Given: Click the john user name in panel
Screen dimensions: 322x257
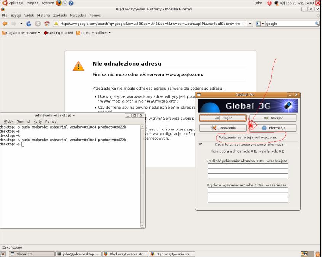Looking at the screenshot, I should coord(258,3).
